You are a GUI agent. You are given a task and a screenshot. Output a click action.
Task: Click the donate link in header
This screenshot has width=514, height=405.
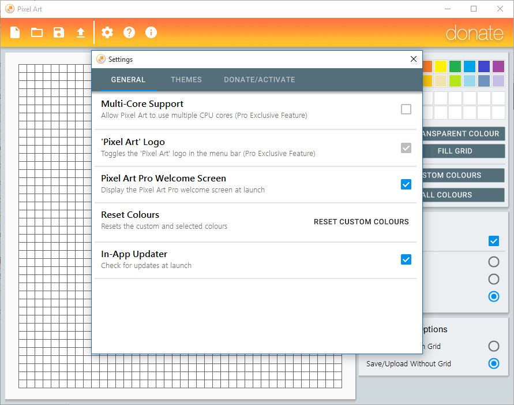[x=474, y=33]
